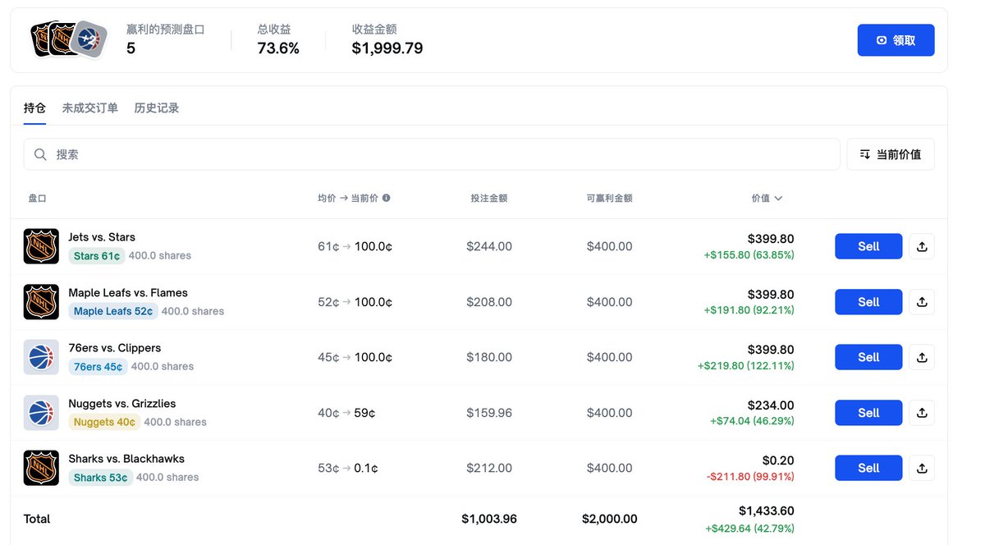Switch to the 未成交订单 tab
Screen dimensions: 985x545
(x=90, y=108)
